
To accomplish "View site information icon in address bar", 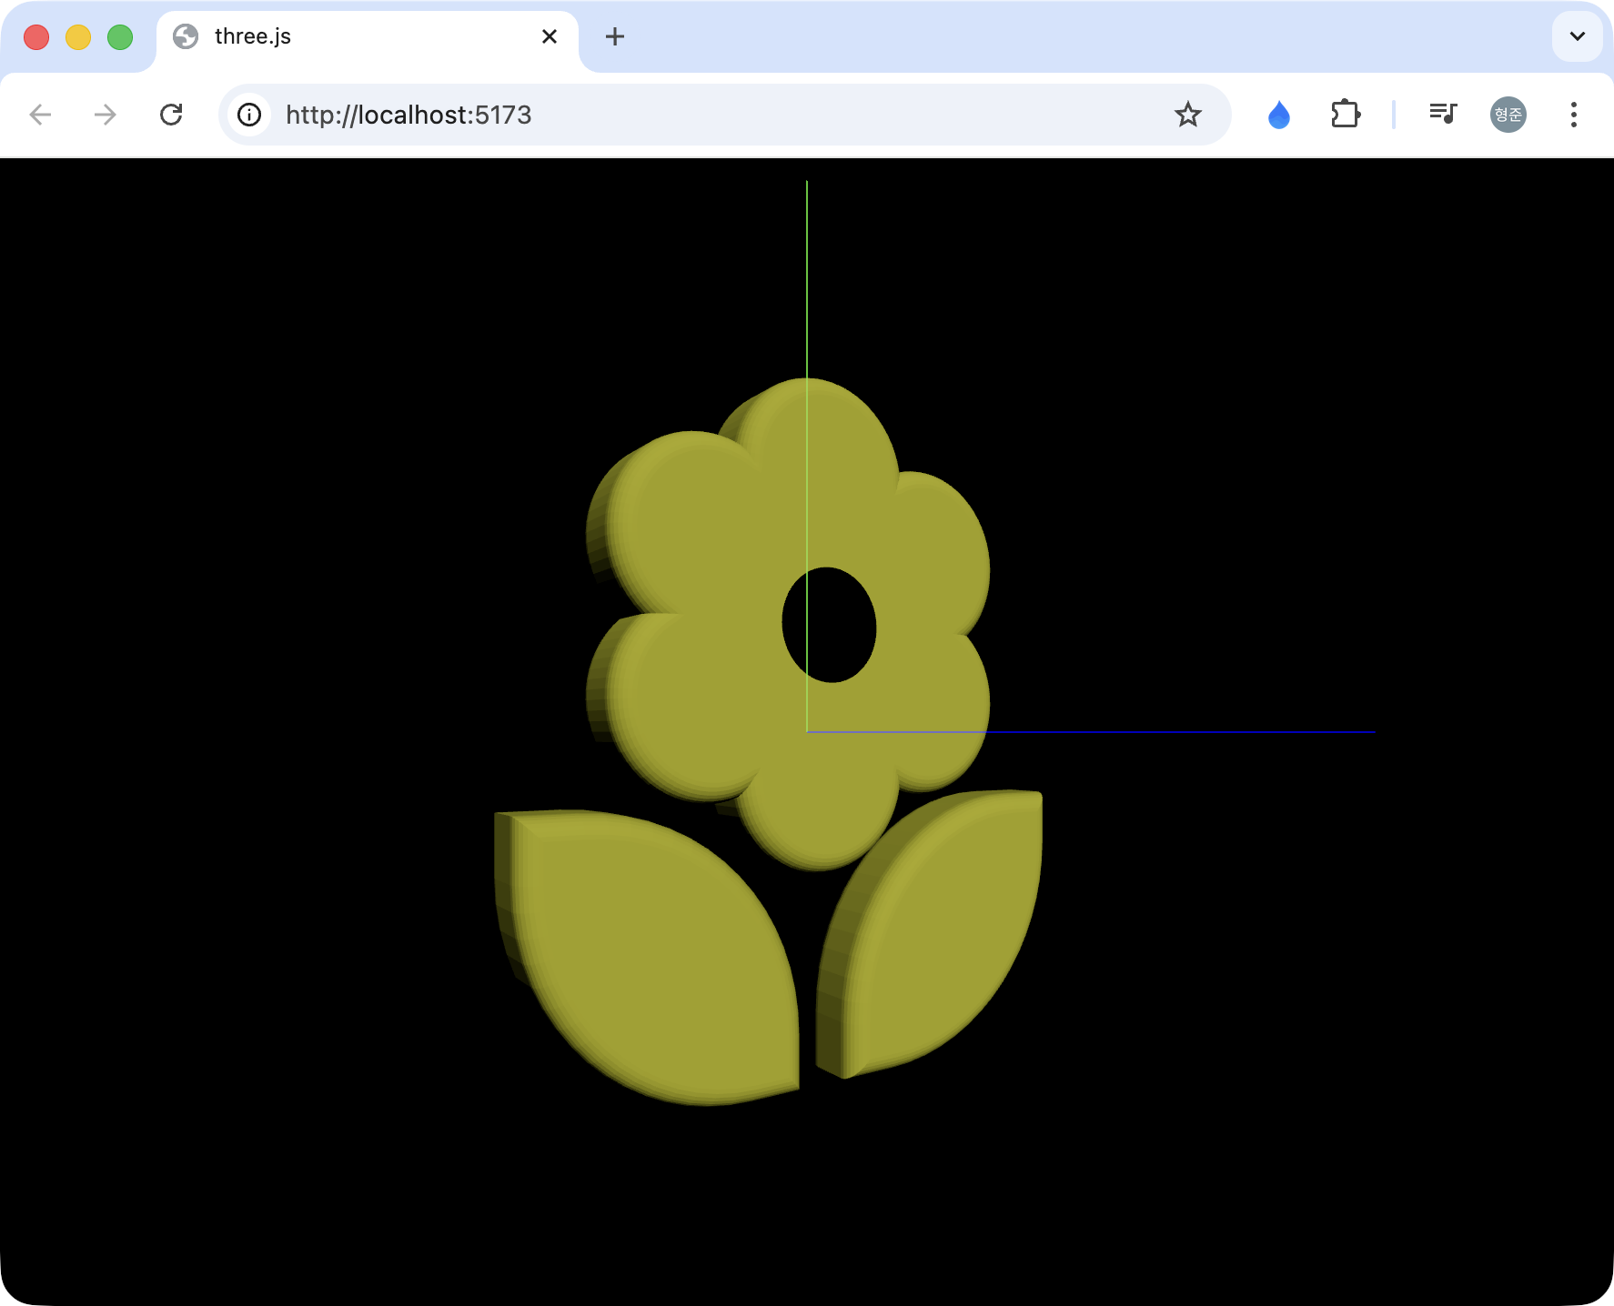I will pos(249,115).
